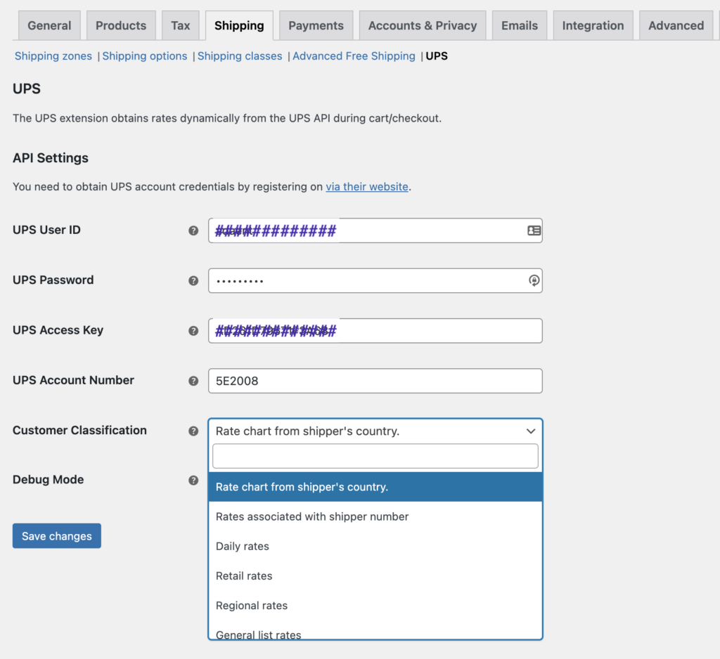Screen dimensions: 720x659
Task: Click the dropdown search box
Action: coord(375,456)
